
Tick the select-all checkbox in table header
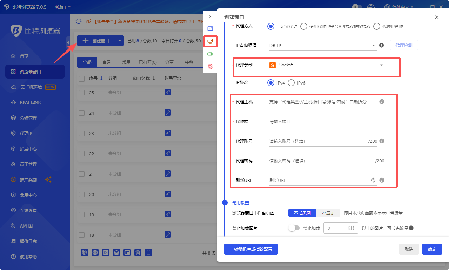tap(82, 79)
